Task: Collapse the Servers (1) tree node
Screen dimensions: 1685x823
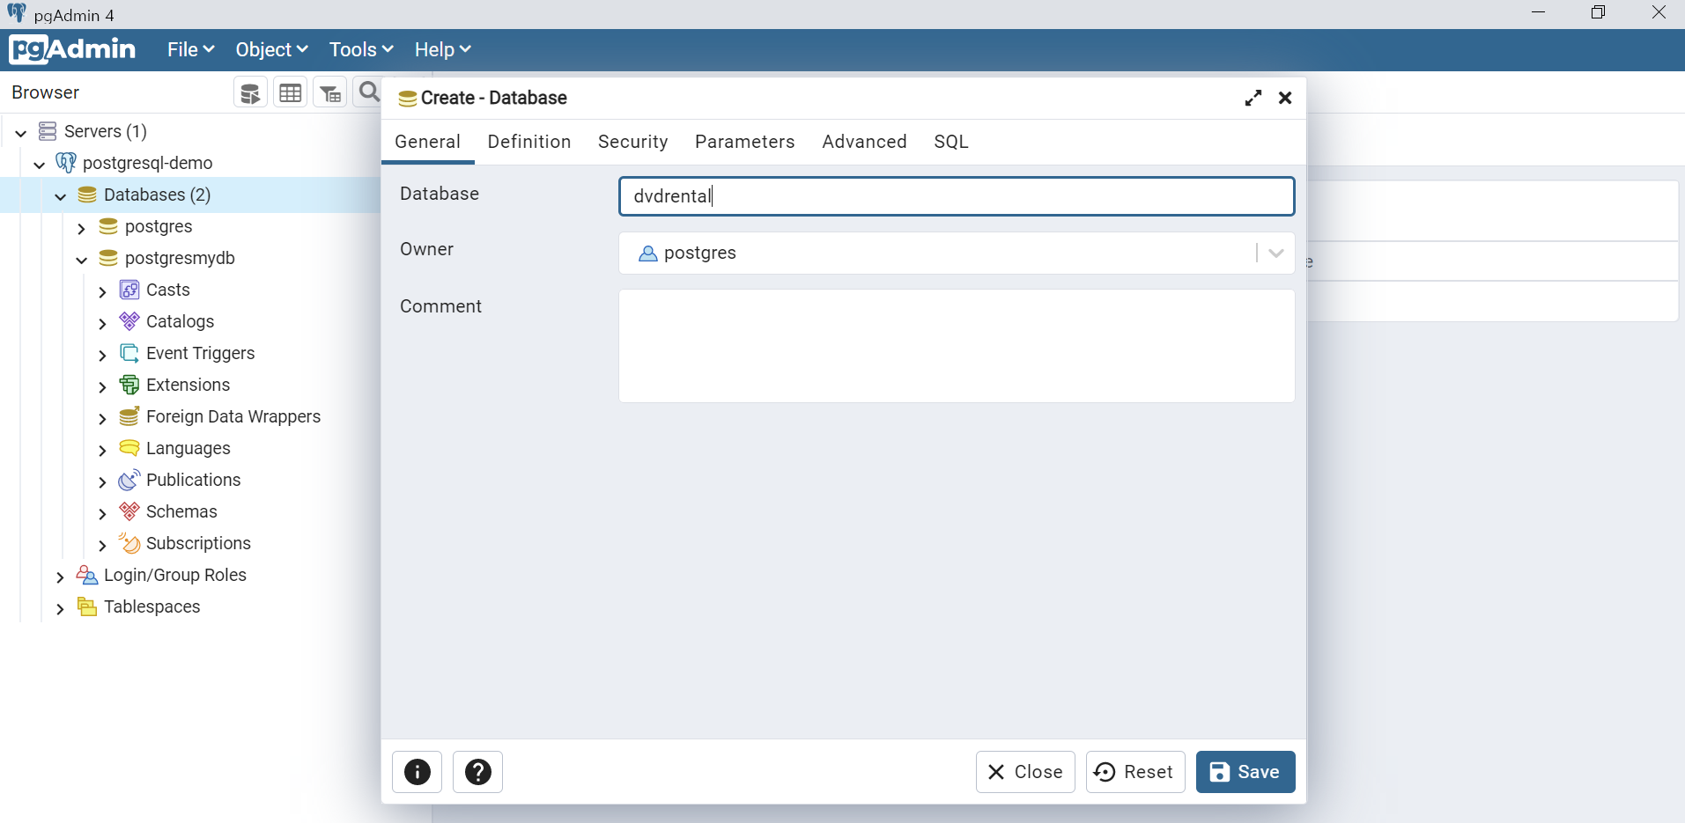Action: click(x=21, y=133)
